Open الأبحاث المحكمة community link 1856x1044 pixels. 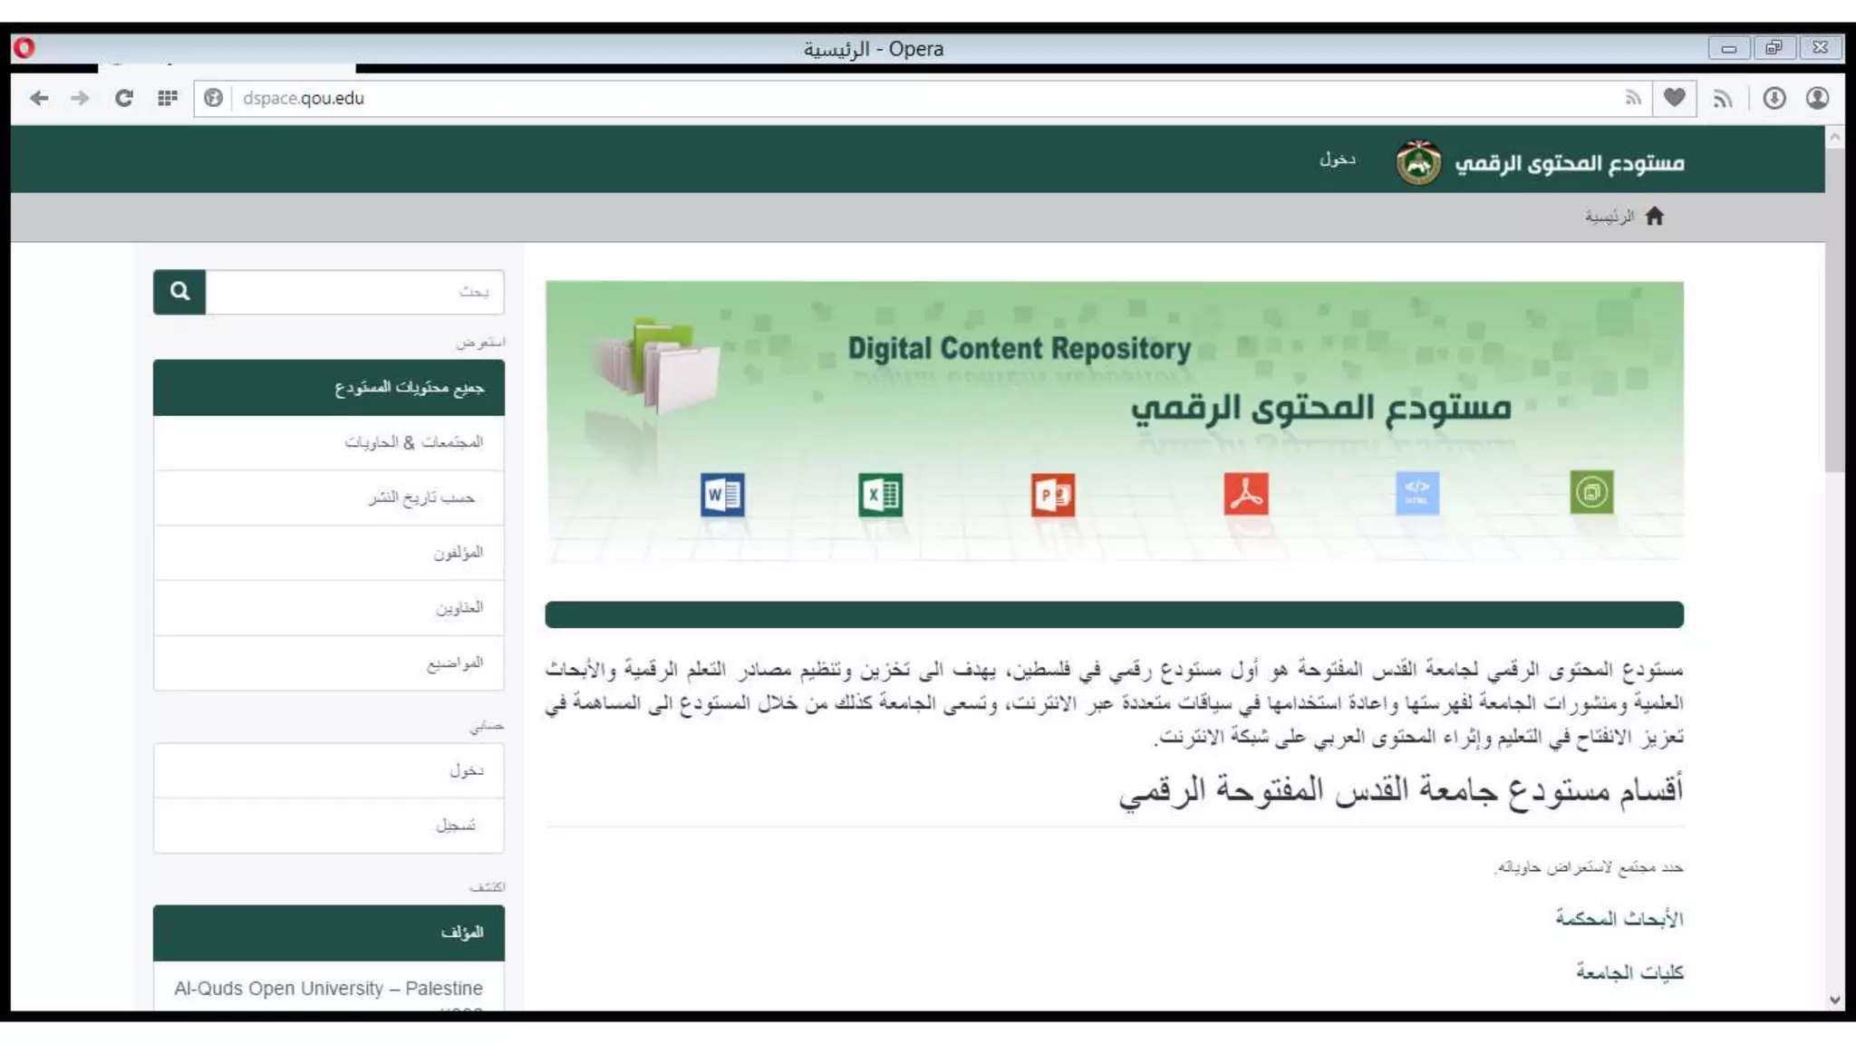point(1619,918)
